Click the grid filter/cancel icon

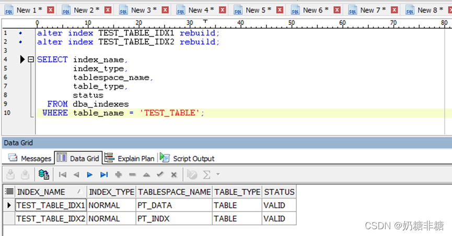point(192,175)
